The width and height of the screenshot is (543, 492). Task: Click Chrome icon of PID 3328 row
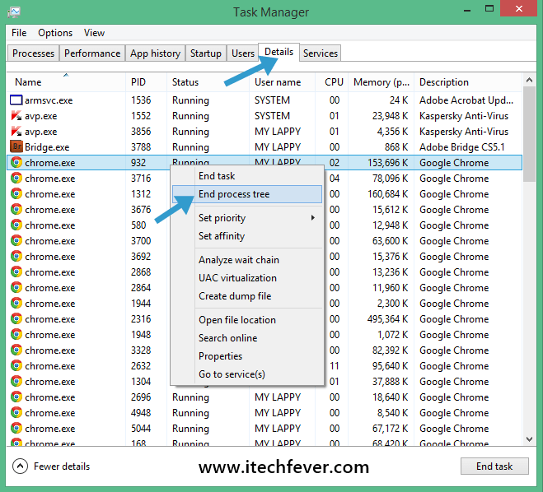16,350
